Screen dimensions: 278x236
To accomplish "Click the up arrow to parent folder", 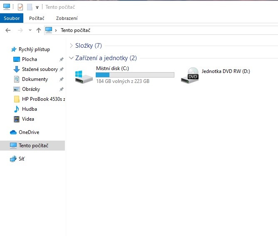I will (x=39, y=30).
